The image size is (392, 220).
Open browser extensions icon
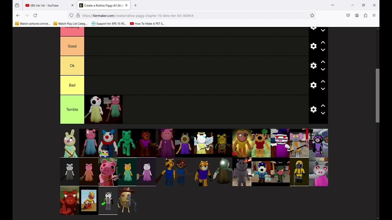coord(365,15)
